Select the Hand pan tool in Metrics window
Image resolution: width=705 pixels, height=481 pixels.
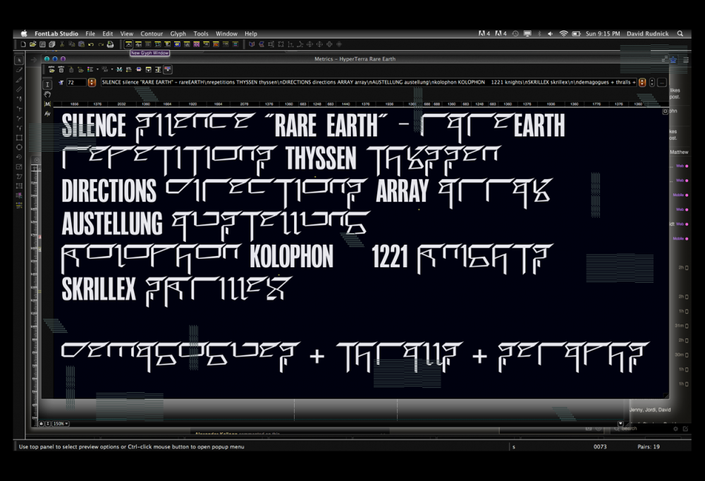48,95
